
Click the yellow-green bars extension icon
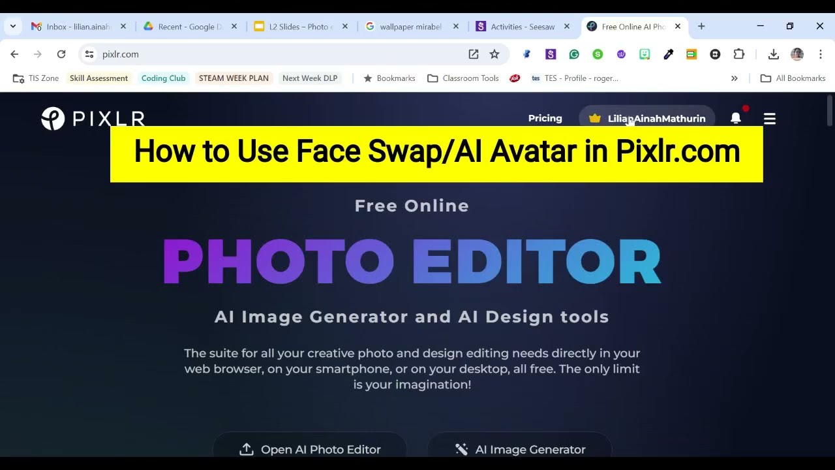click(691, 54)
